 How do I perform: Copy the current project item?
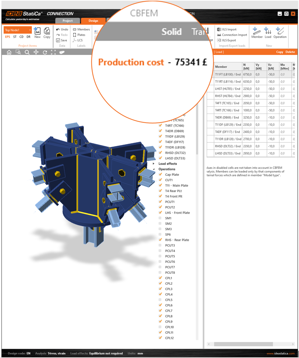(47, 33)
